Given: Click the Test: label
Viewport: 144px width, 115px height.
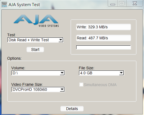Looking at the screenshot, I should tap(12, 35).
